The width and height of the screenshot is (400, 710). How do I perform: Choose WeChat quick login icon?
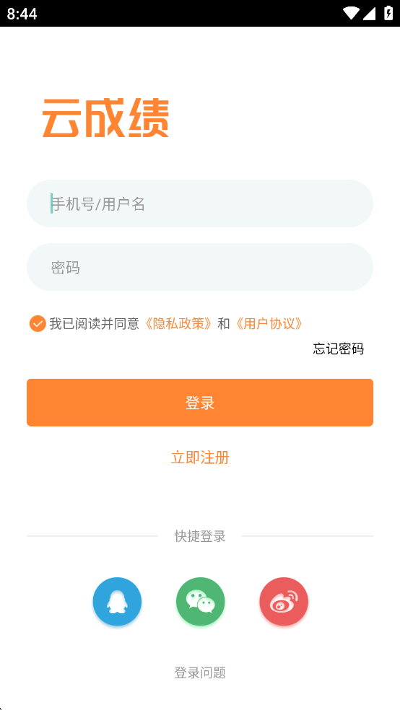point(200,601)
